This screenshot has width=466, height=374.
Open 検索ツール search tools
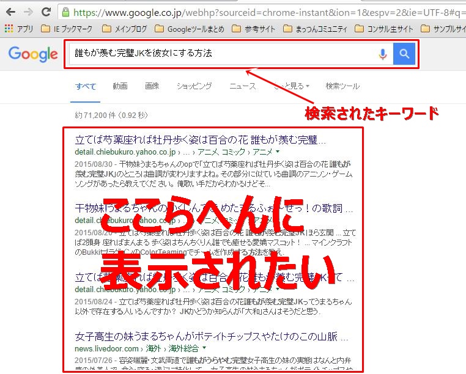pyautogui.click(x=342, y=86)
